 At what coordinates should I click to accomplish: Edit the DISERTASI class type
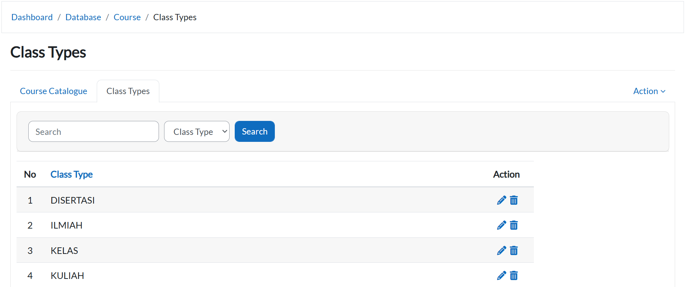pyautogui.click(x=501, y=200)
